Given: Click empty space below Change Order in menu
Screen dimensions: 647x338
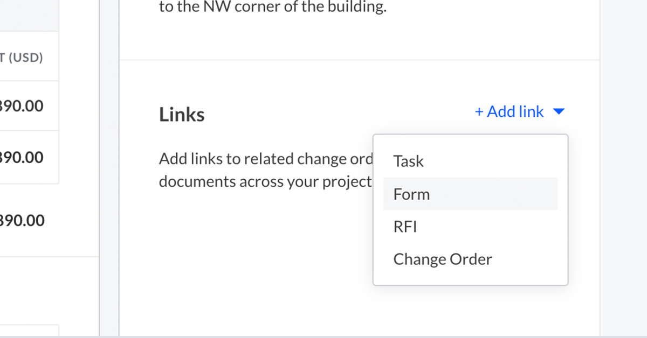Looking at the screenshot, I should click(x=470, y=277).
